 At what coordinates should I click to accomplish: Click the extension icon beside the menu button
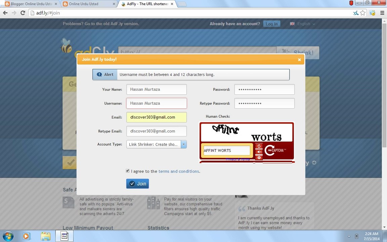(x=373, y=13)
